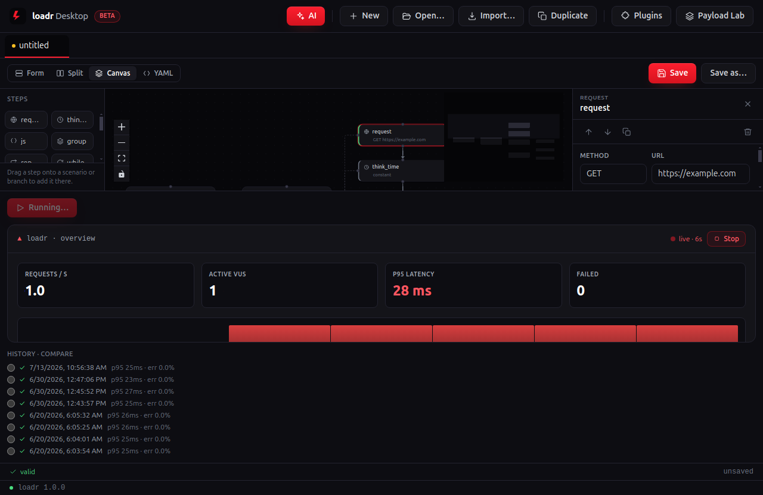The image size is (763, 495).
Task: Switch to Split view
Action: pyautogui.click(x=70, y=73)
